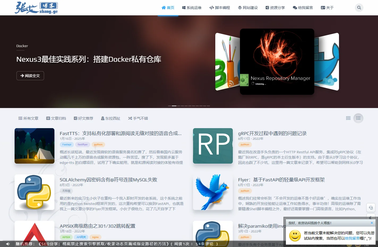Screen dimensions: 378x247
Task: Click the date 1月16日 · 2025年
Action: point(72,139)
